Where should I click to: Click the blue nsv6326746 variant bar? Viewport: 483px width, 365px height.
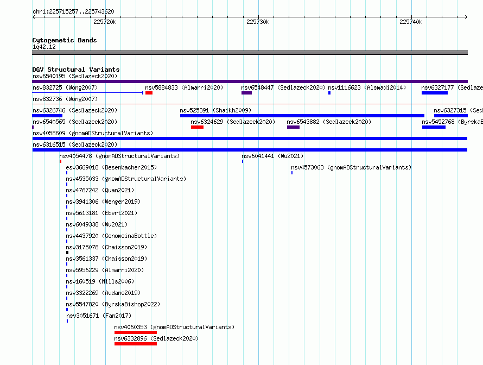pos(47,116)
